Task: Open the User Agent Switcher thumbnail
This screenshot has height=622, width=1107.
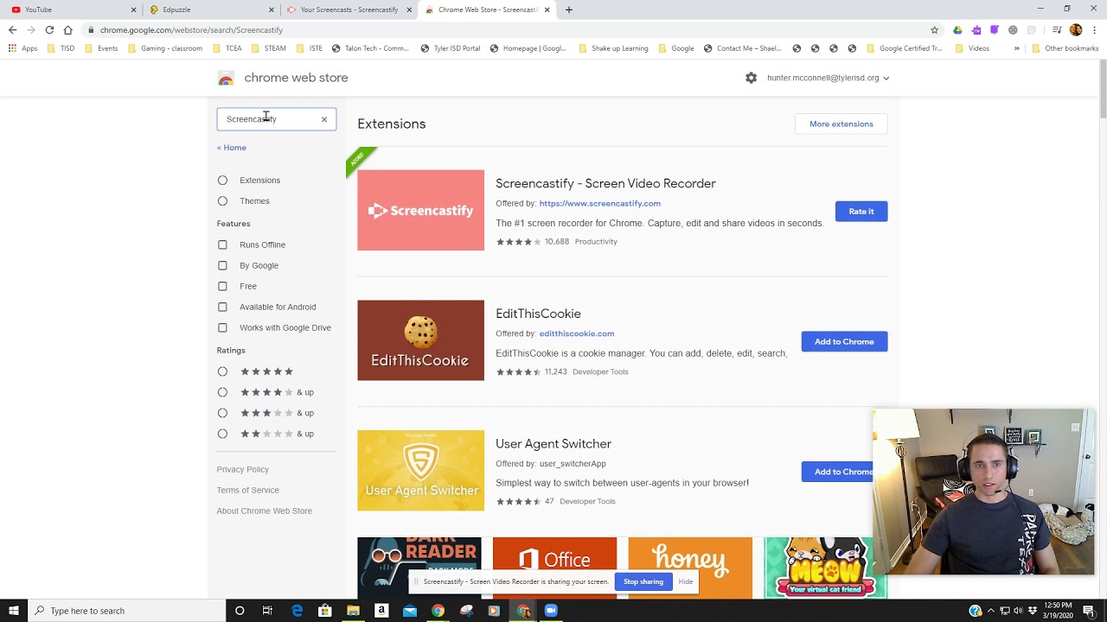Action: coord(421,471)
